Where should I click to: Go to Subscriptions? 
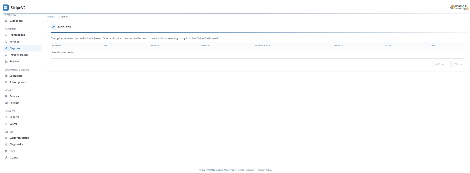22,82
